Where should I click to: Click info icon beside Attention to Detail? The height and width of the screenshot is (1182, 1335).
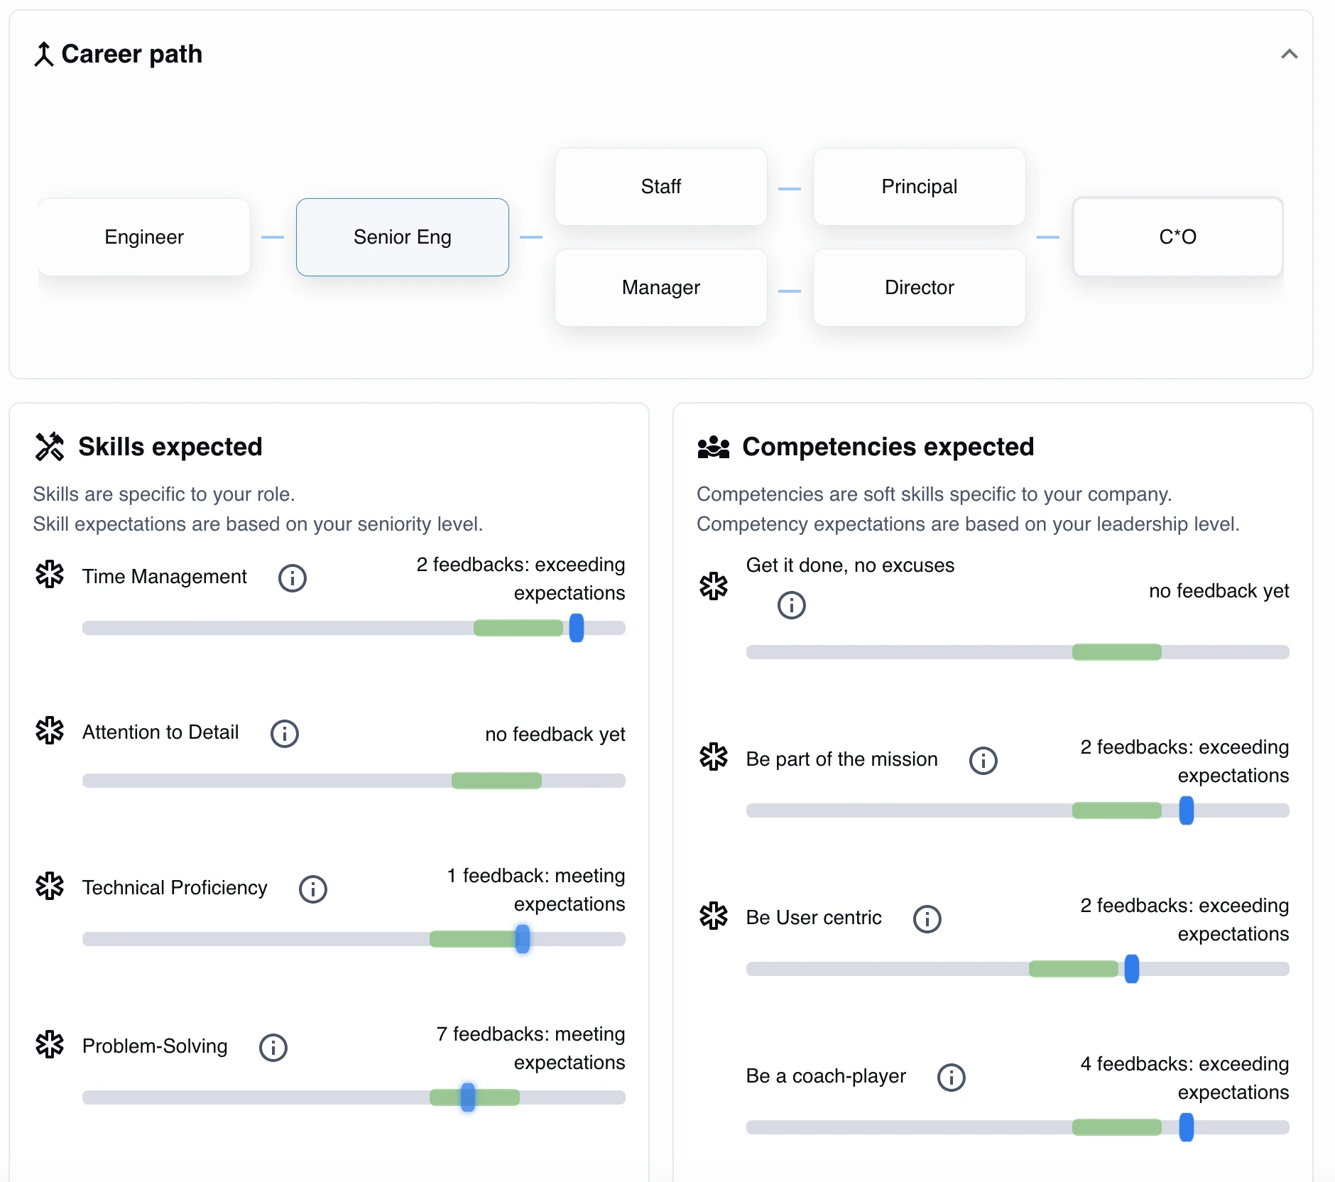pyautogui.click(x=285, y=734)
